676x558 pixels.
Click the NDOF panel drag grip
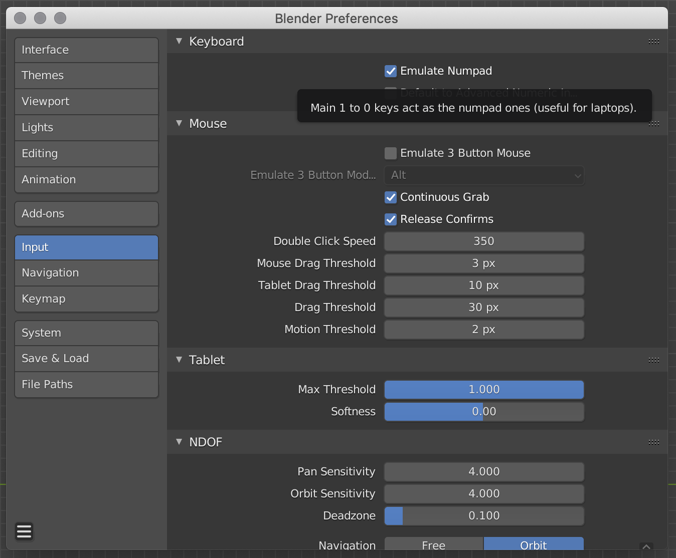tap(653, 442)
